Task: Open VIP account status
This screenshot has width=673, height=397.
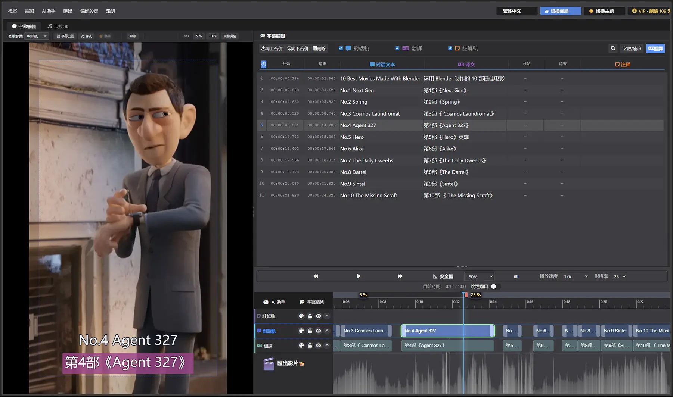Action: pyautogui.click(x=651, y=11)
